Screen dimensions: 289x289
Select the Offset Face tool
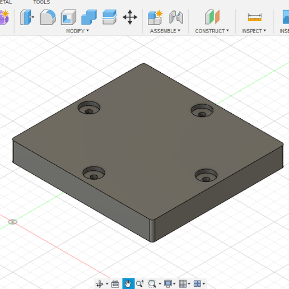click(110, 17)
